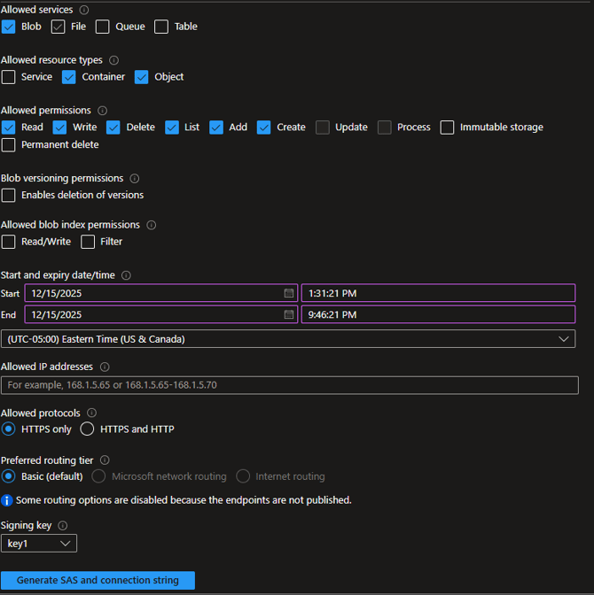Enable the Service resource type checkbox
The height and width of the screenshot is (595, 594).
(9, 77)
